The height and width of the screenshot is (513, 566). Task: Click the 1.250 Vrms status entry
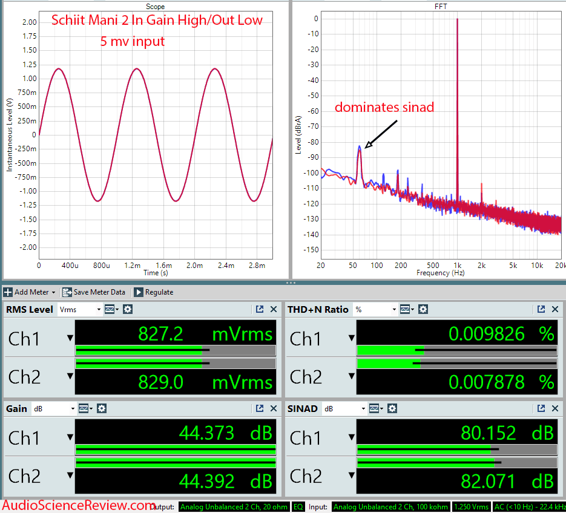pyautogui.click(x=471, y=507)
